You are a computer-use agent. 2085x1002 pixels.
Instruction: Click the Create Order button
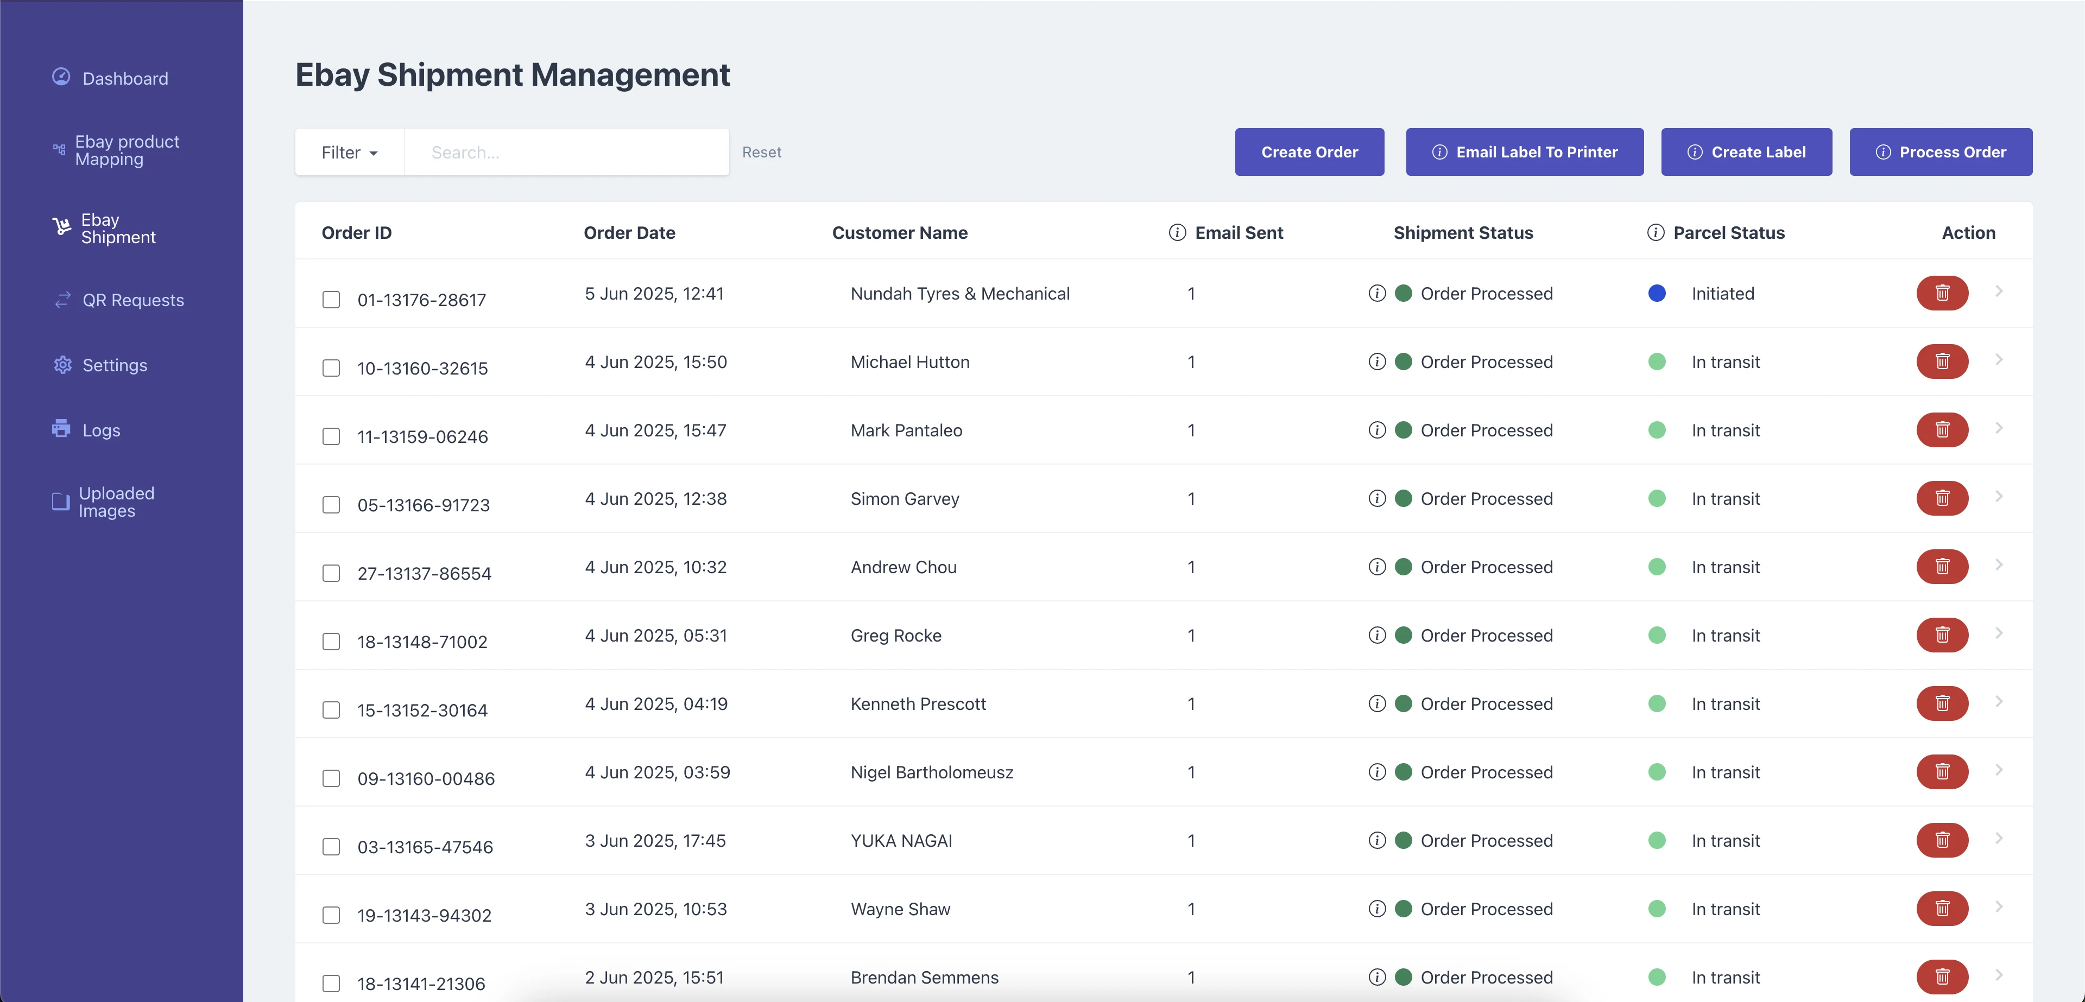[1309, 151]
